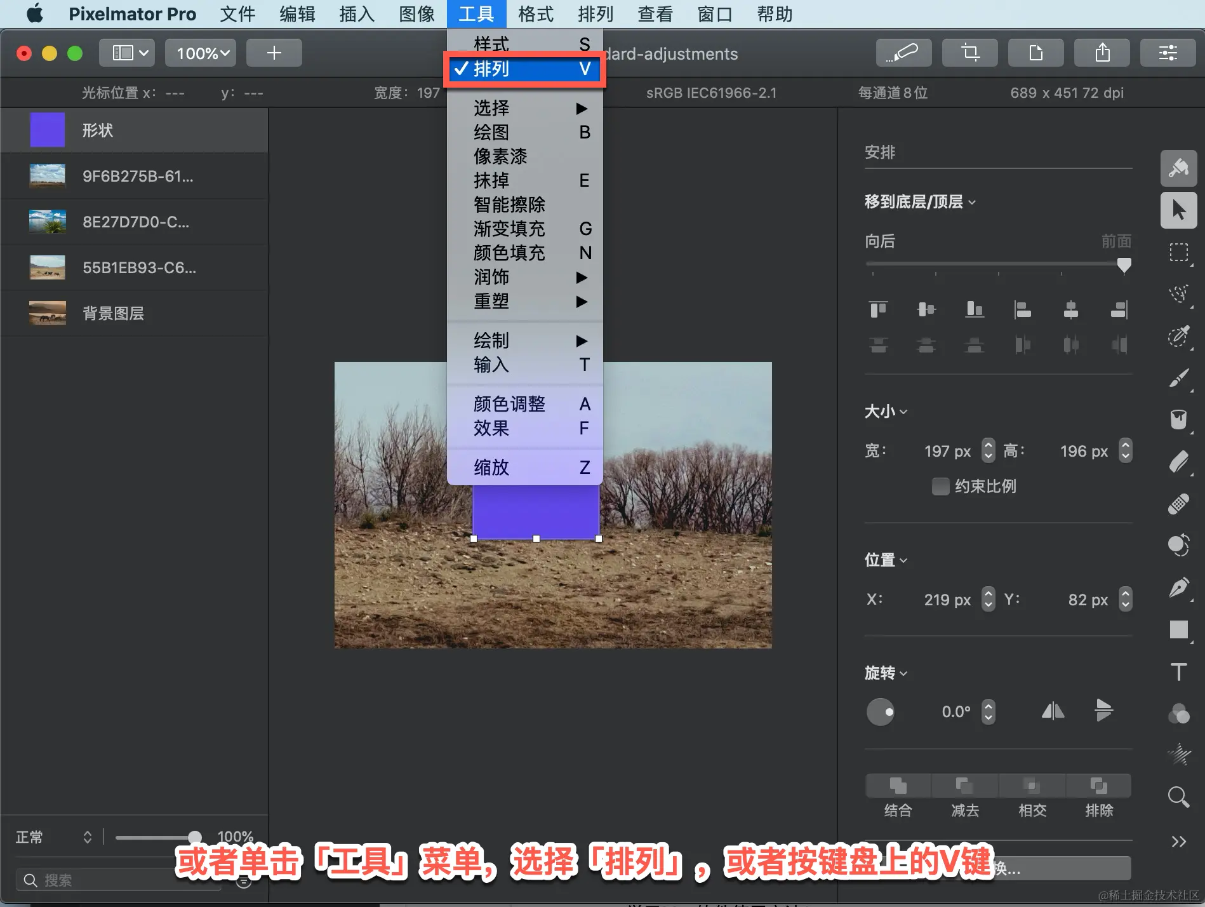Align objects to bottom edges
The width and height of the screenshot is (1205, 907).
tap(975, 309)
